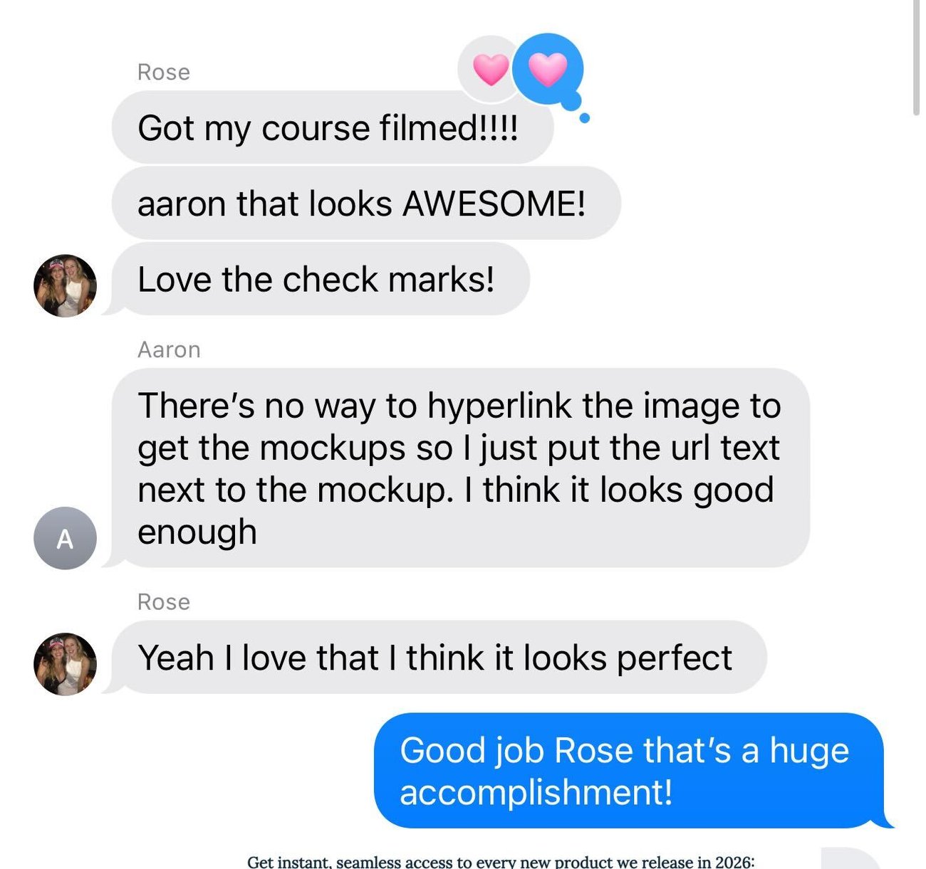The width and height of the screenshot is (926, 869).
Task: Click the conversation scrollbar thumb
Action: coord(916,57)
